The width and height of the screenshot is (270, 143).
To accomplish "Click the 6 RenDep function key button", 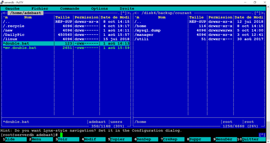I will (x=146, y=139).
